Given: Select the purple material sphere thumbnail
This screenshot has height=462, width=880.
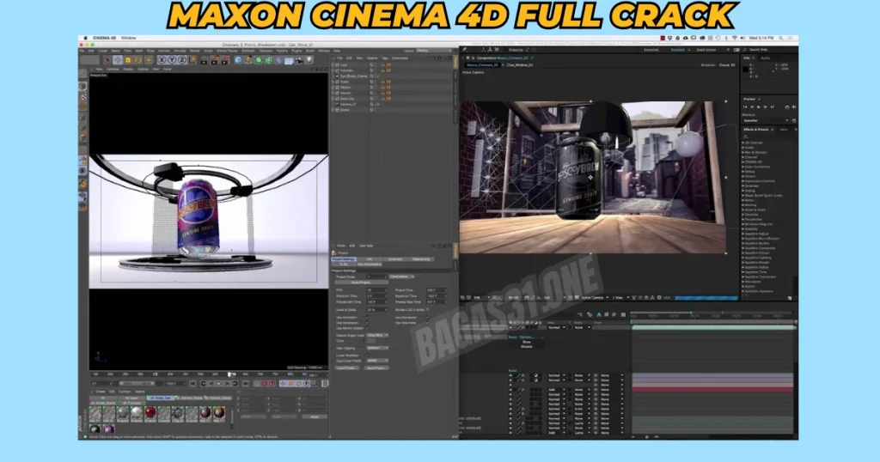Looking at the screenshot, I should coord(109,429).
